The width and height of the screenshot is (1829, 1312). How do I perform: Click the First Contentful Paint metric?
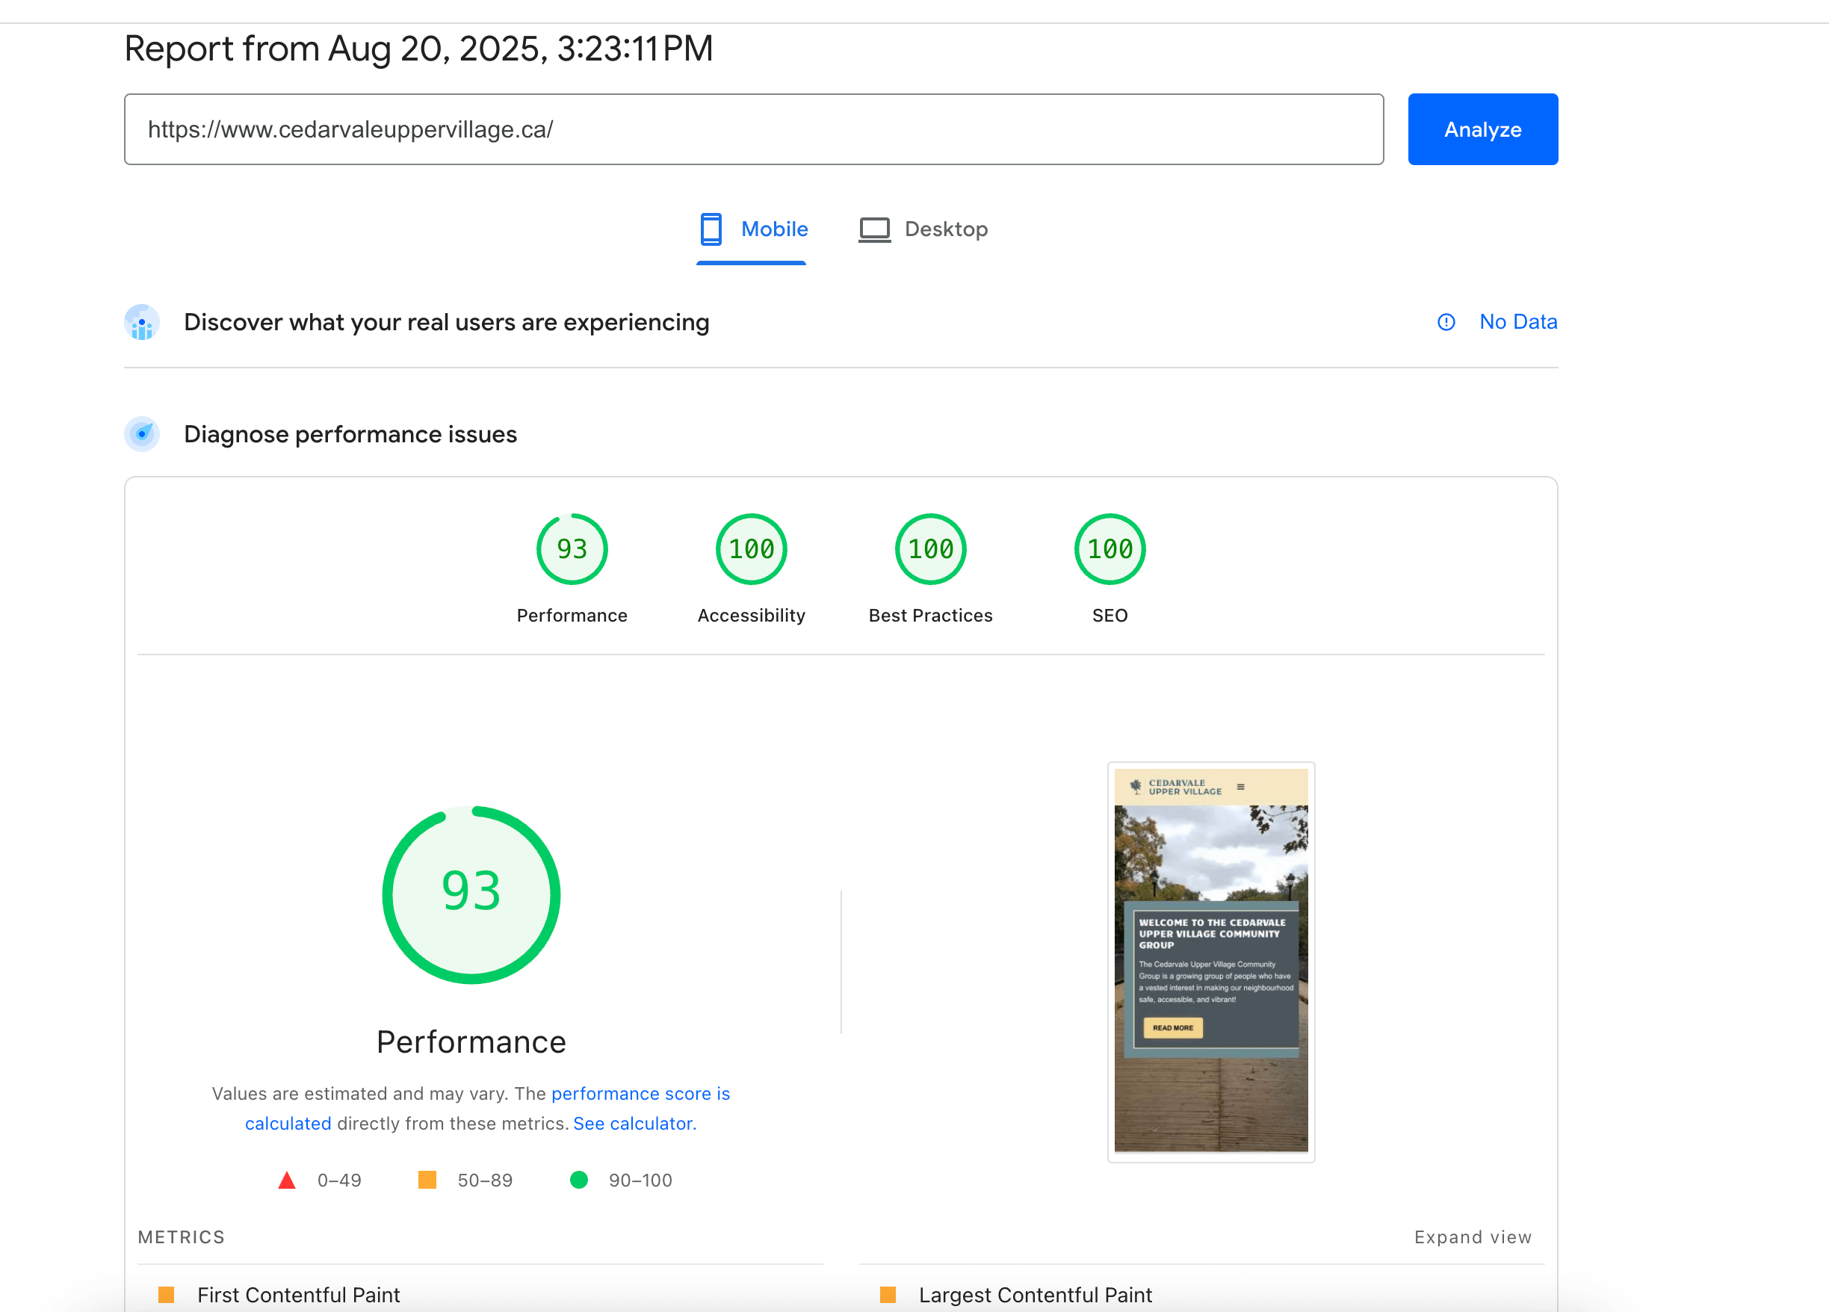(x=298, y=1294)
